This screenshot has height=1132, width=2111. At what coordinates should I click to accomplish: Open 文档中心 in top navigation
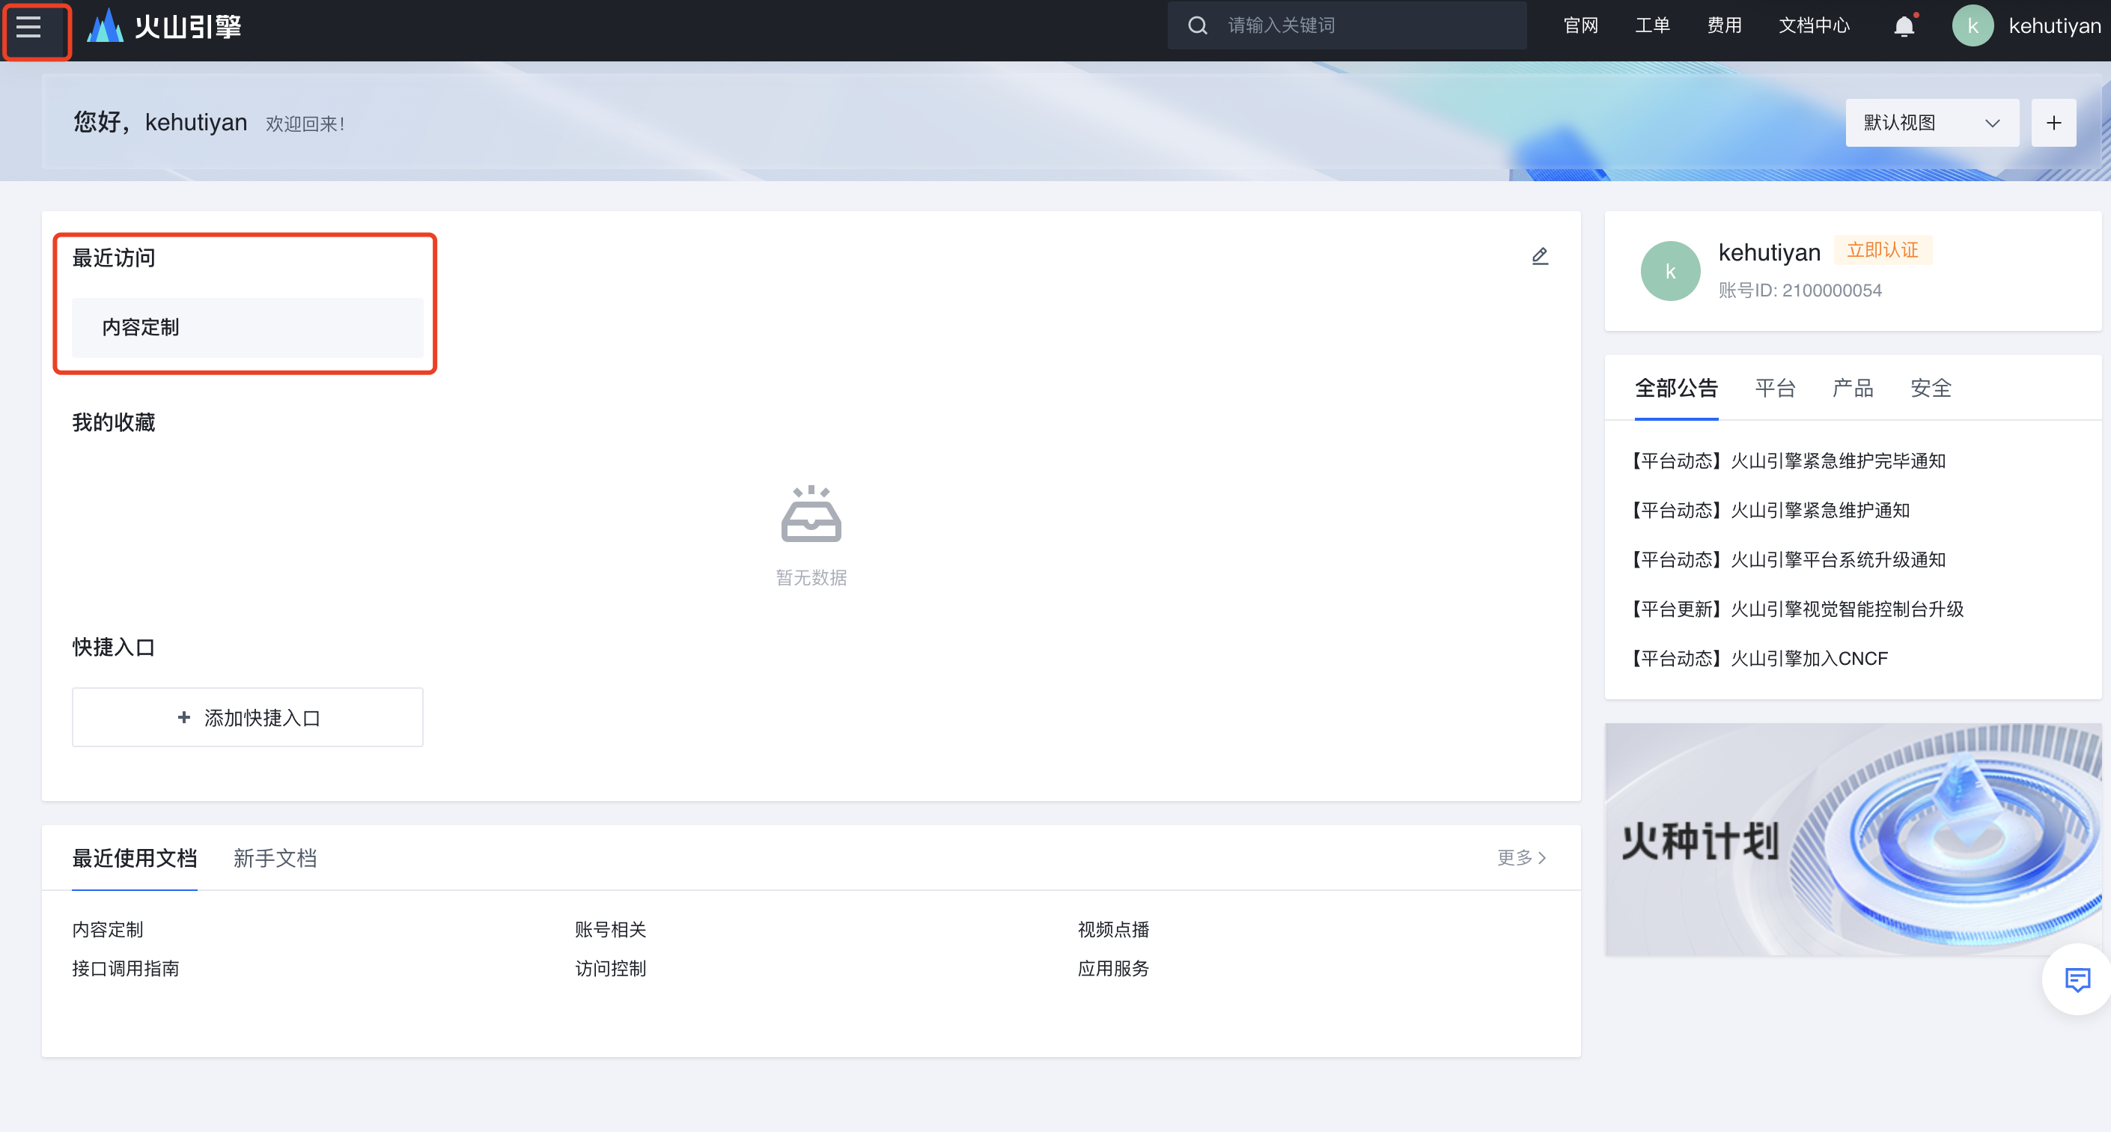coord(1814,25)
